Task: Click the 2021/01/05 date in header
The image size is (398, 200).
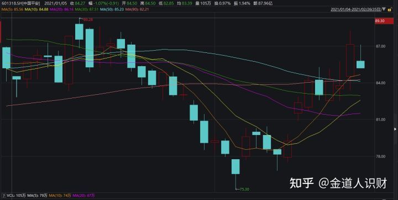Action: pyautogui.click(x=55, y=3)
